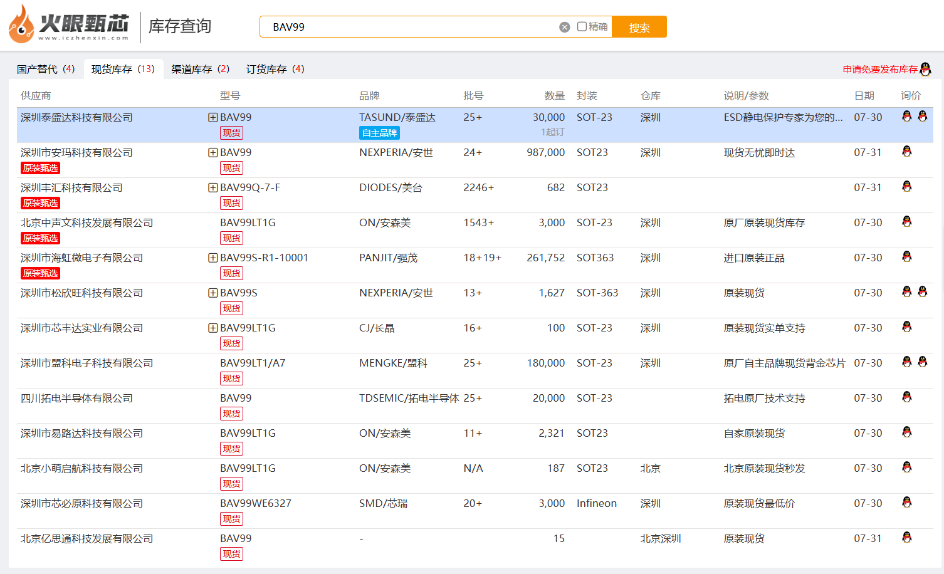Click the 日期 column header

(864, 95)
